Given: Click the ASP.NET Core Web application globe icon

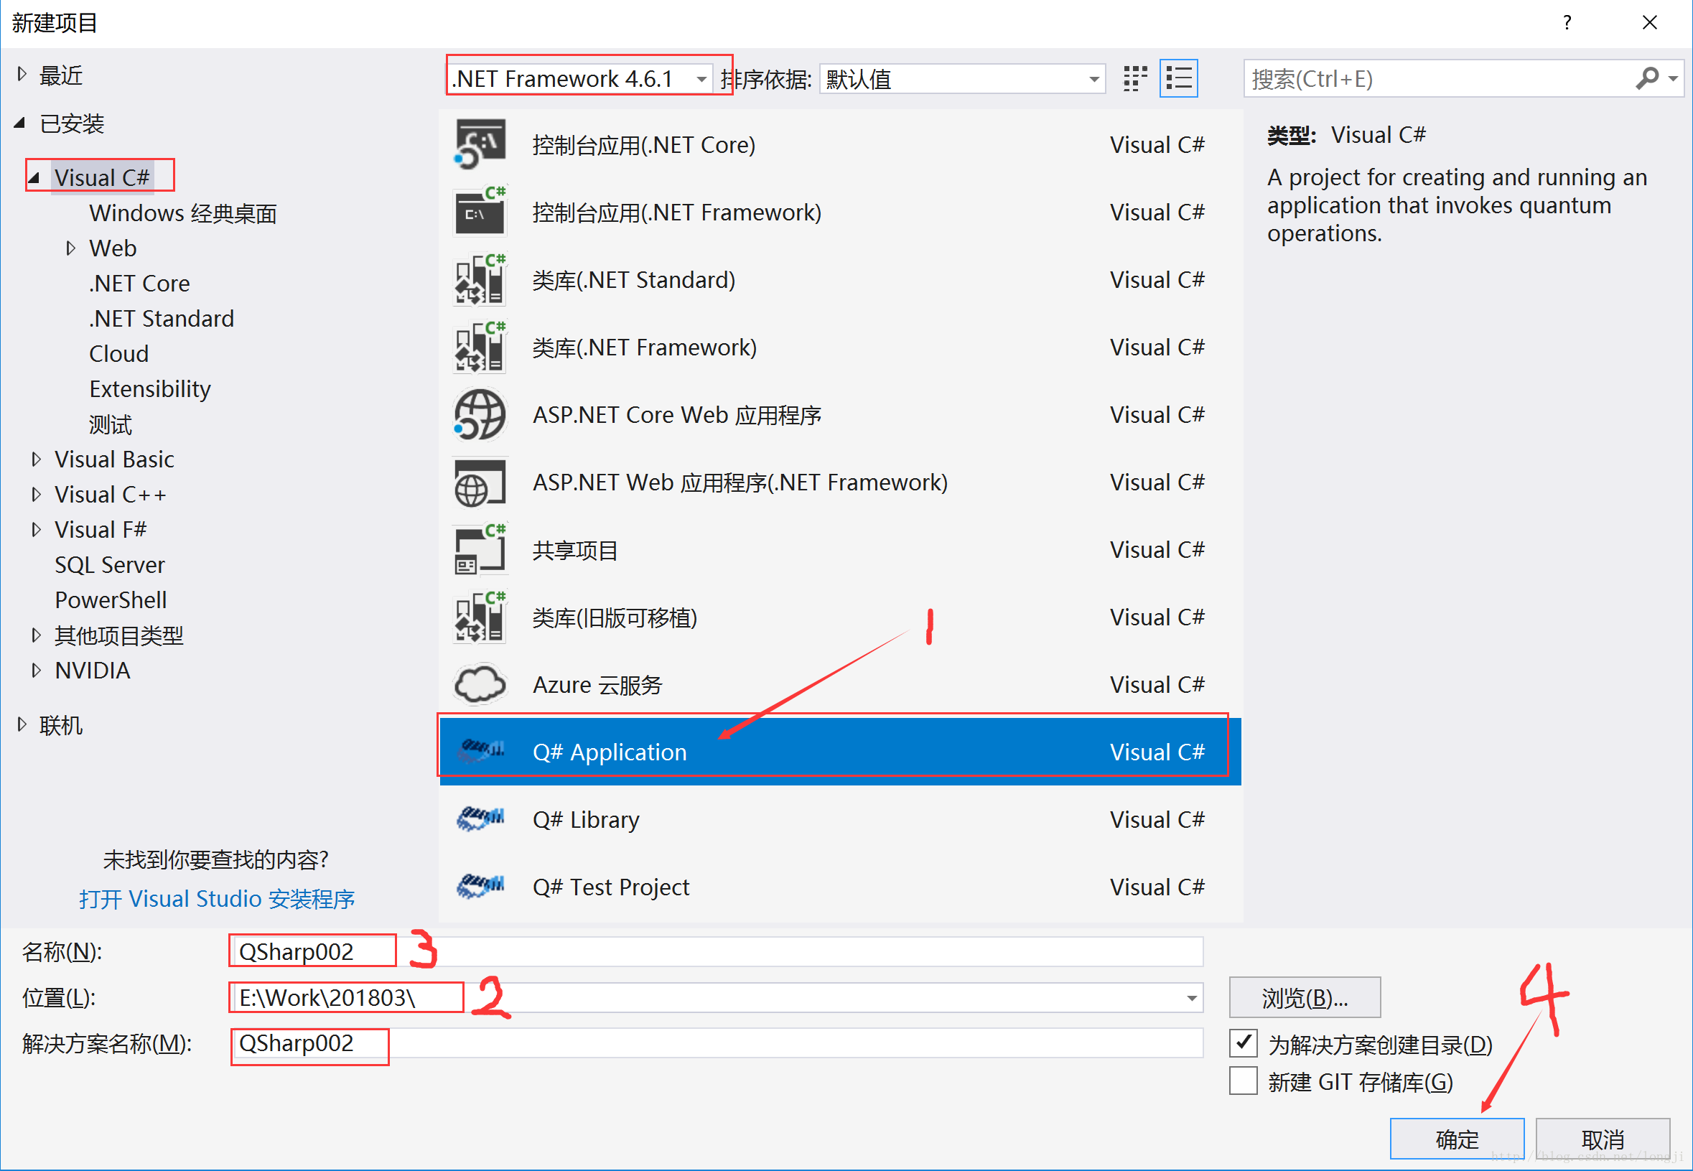Looking at the screenshot, I should point(480,414).
